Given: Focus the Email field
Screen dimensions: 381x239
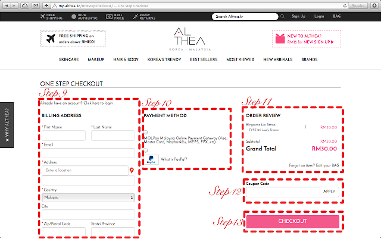Looking at the screenshot, I should click(88, 153).
